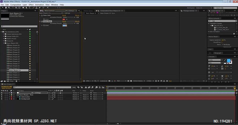The image size is (238, 125).
Task: Open the Animation menu
Action: (x=40, y=5)
